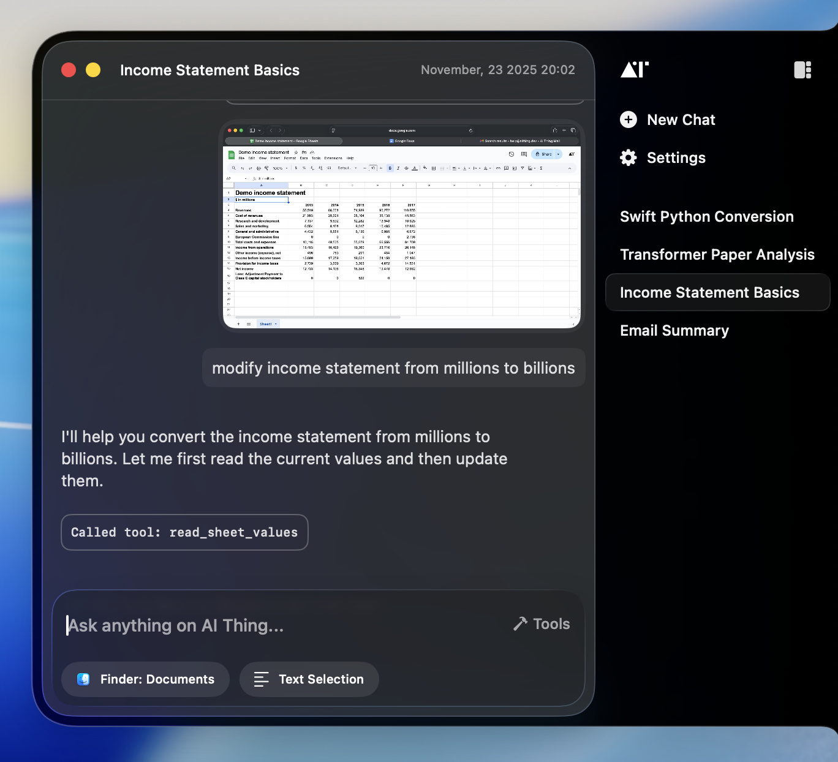
Task: Click the Text Selection chip
Action: 309,679
